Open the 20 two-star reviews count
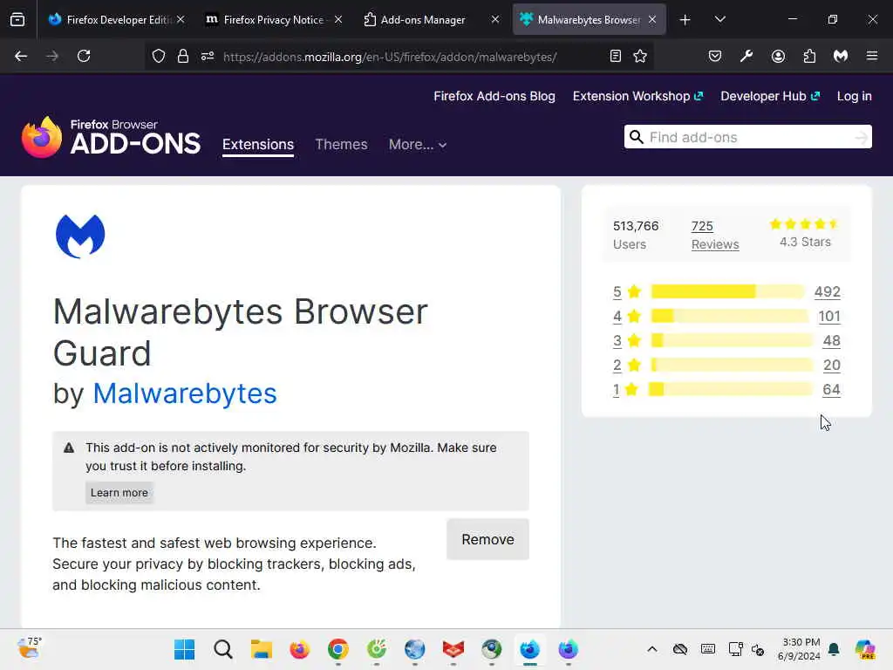893x670 pixels. coord(831,366)
